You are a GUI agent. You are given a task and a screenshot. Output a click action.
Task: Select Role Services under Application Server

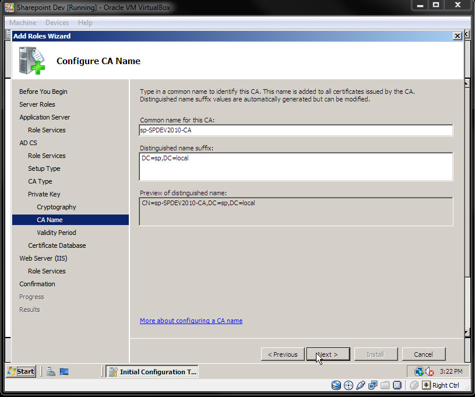tap(47, 130)
